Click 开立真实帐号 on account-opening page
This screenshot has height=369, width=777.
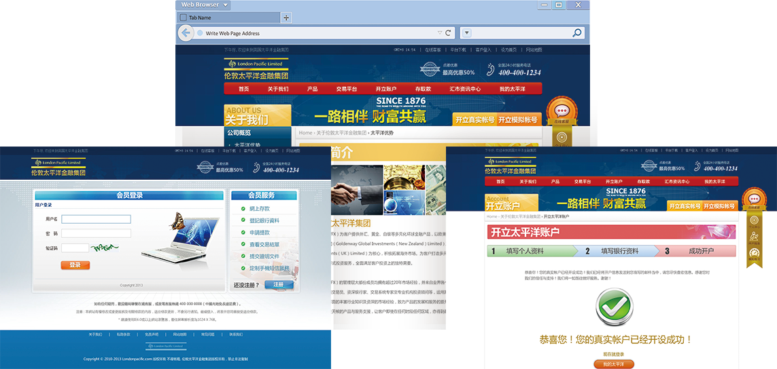click(x=685, y=206)
